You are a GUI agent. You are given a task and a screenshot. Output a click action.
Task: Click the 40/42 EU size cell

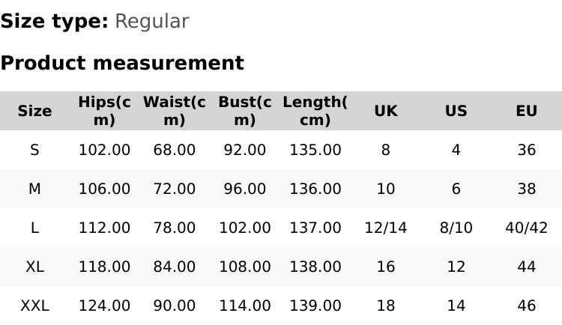pyautogui.click(x=526, y=228)
